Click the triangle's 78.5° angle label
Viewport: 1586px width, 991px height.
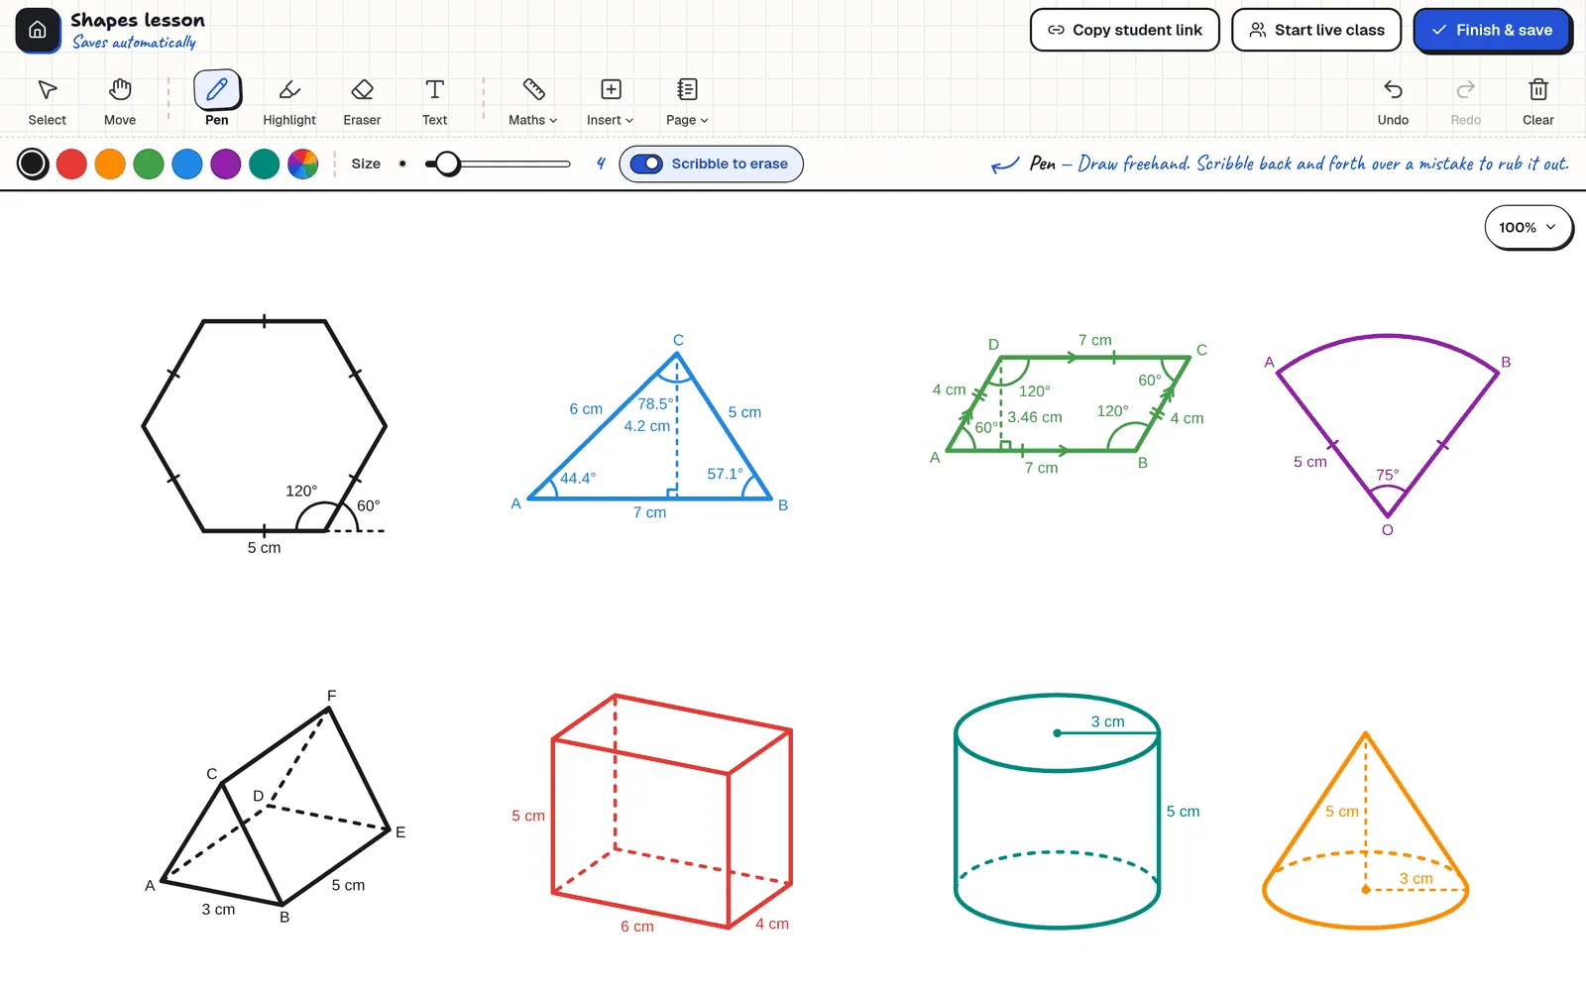pos(654,403)
